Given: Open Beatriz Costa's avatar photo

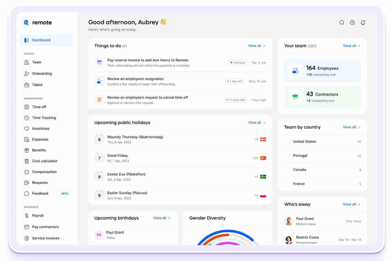Looking at the screenshot, I should pos(289,240).
